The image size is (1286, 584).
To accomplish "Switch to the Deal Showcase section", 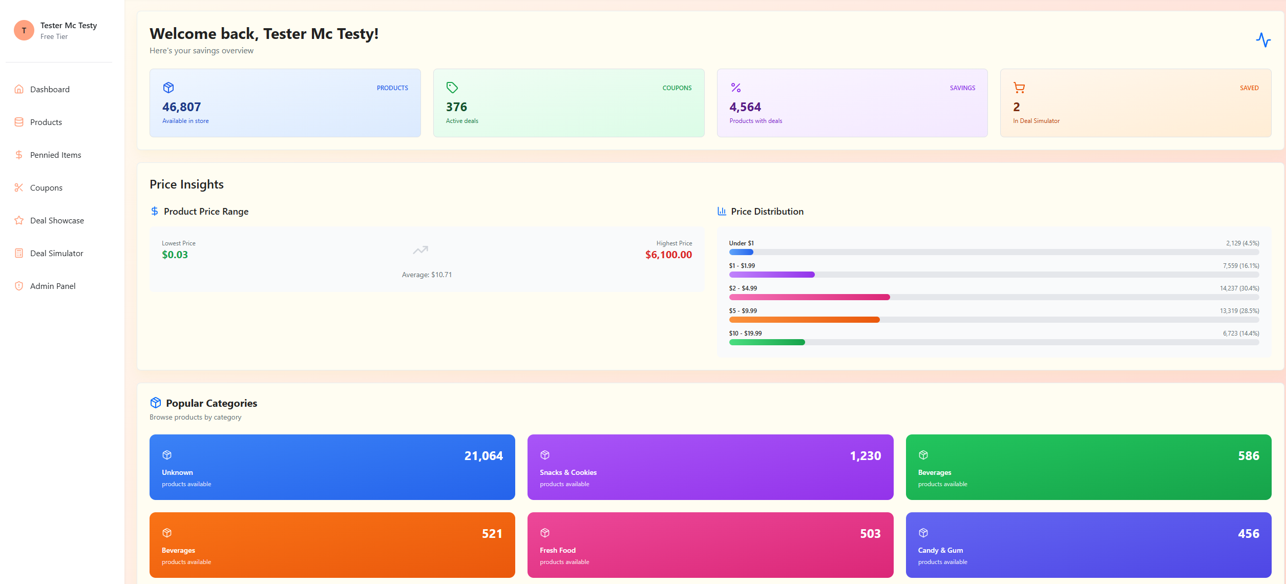I will pos(56,220).
